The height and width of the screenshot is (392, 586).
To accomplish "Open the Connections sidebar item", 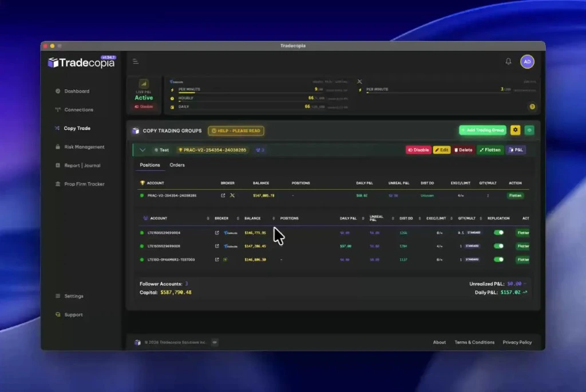I will pyautogui.click(x=74, y=110).
